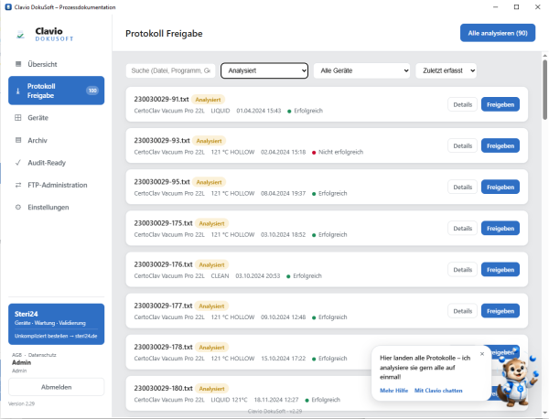Screen dimensions: 549x419
Task: Open the Mit Clavio chatten link
Action: tap(438, 391)
